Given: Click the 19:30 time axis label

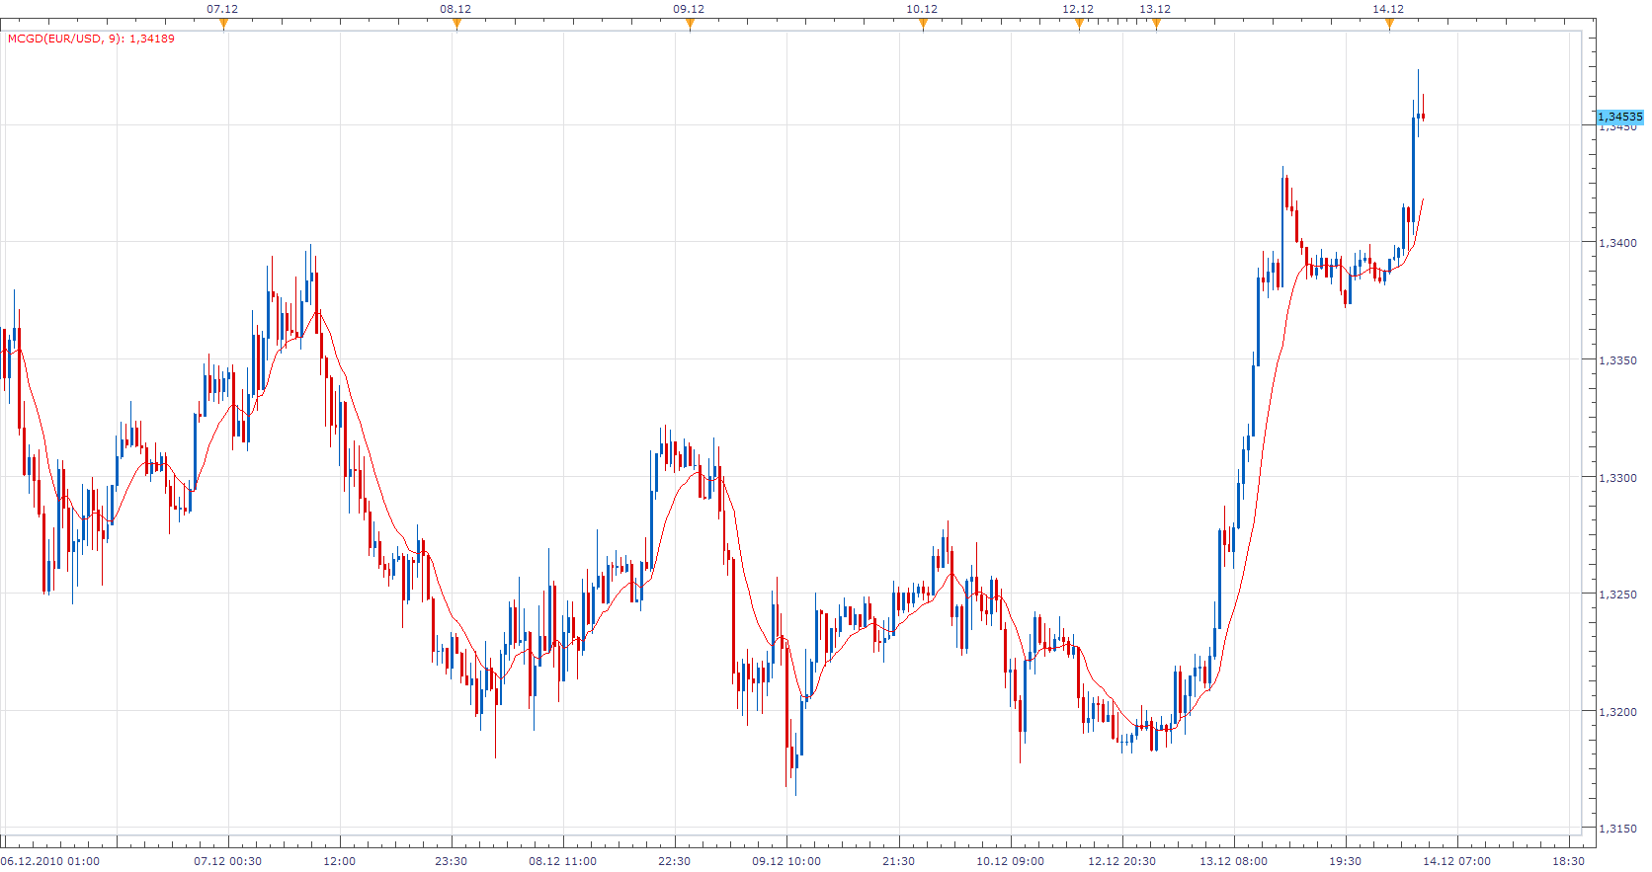Looking at the screenshot, I should (1345, 861).
